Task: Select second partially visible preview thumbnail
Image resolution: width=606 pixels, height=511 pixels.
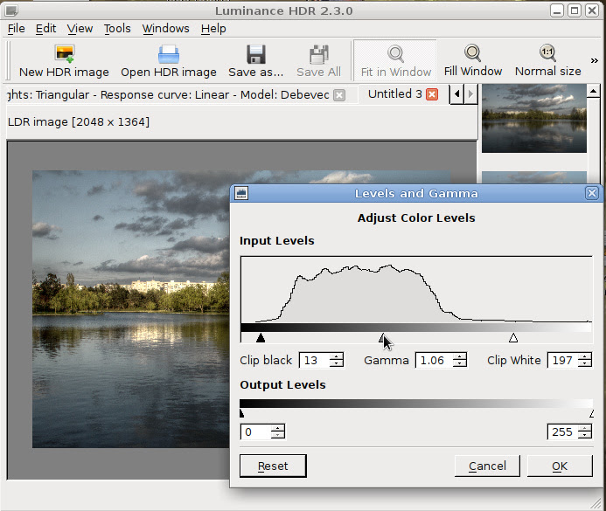Action: 534,177
